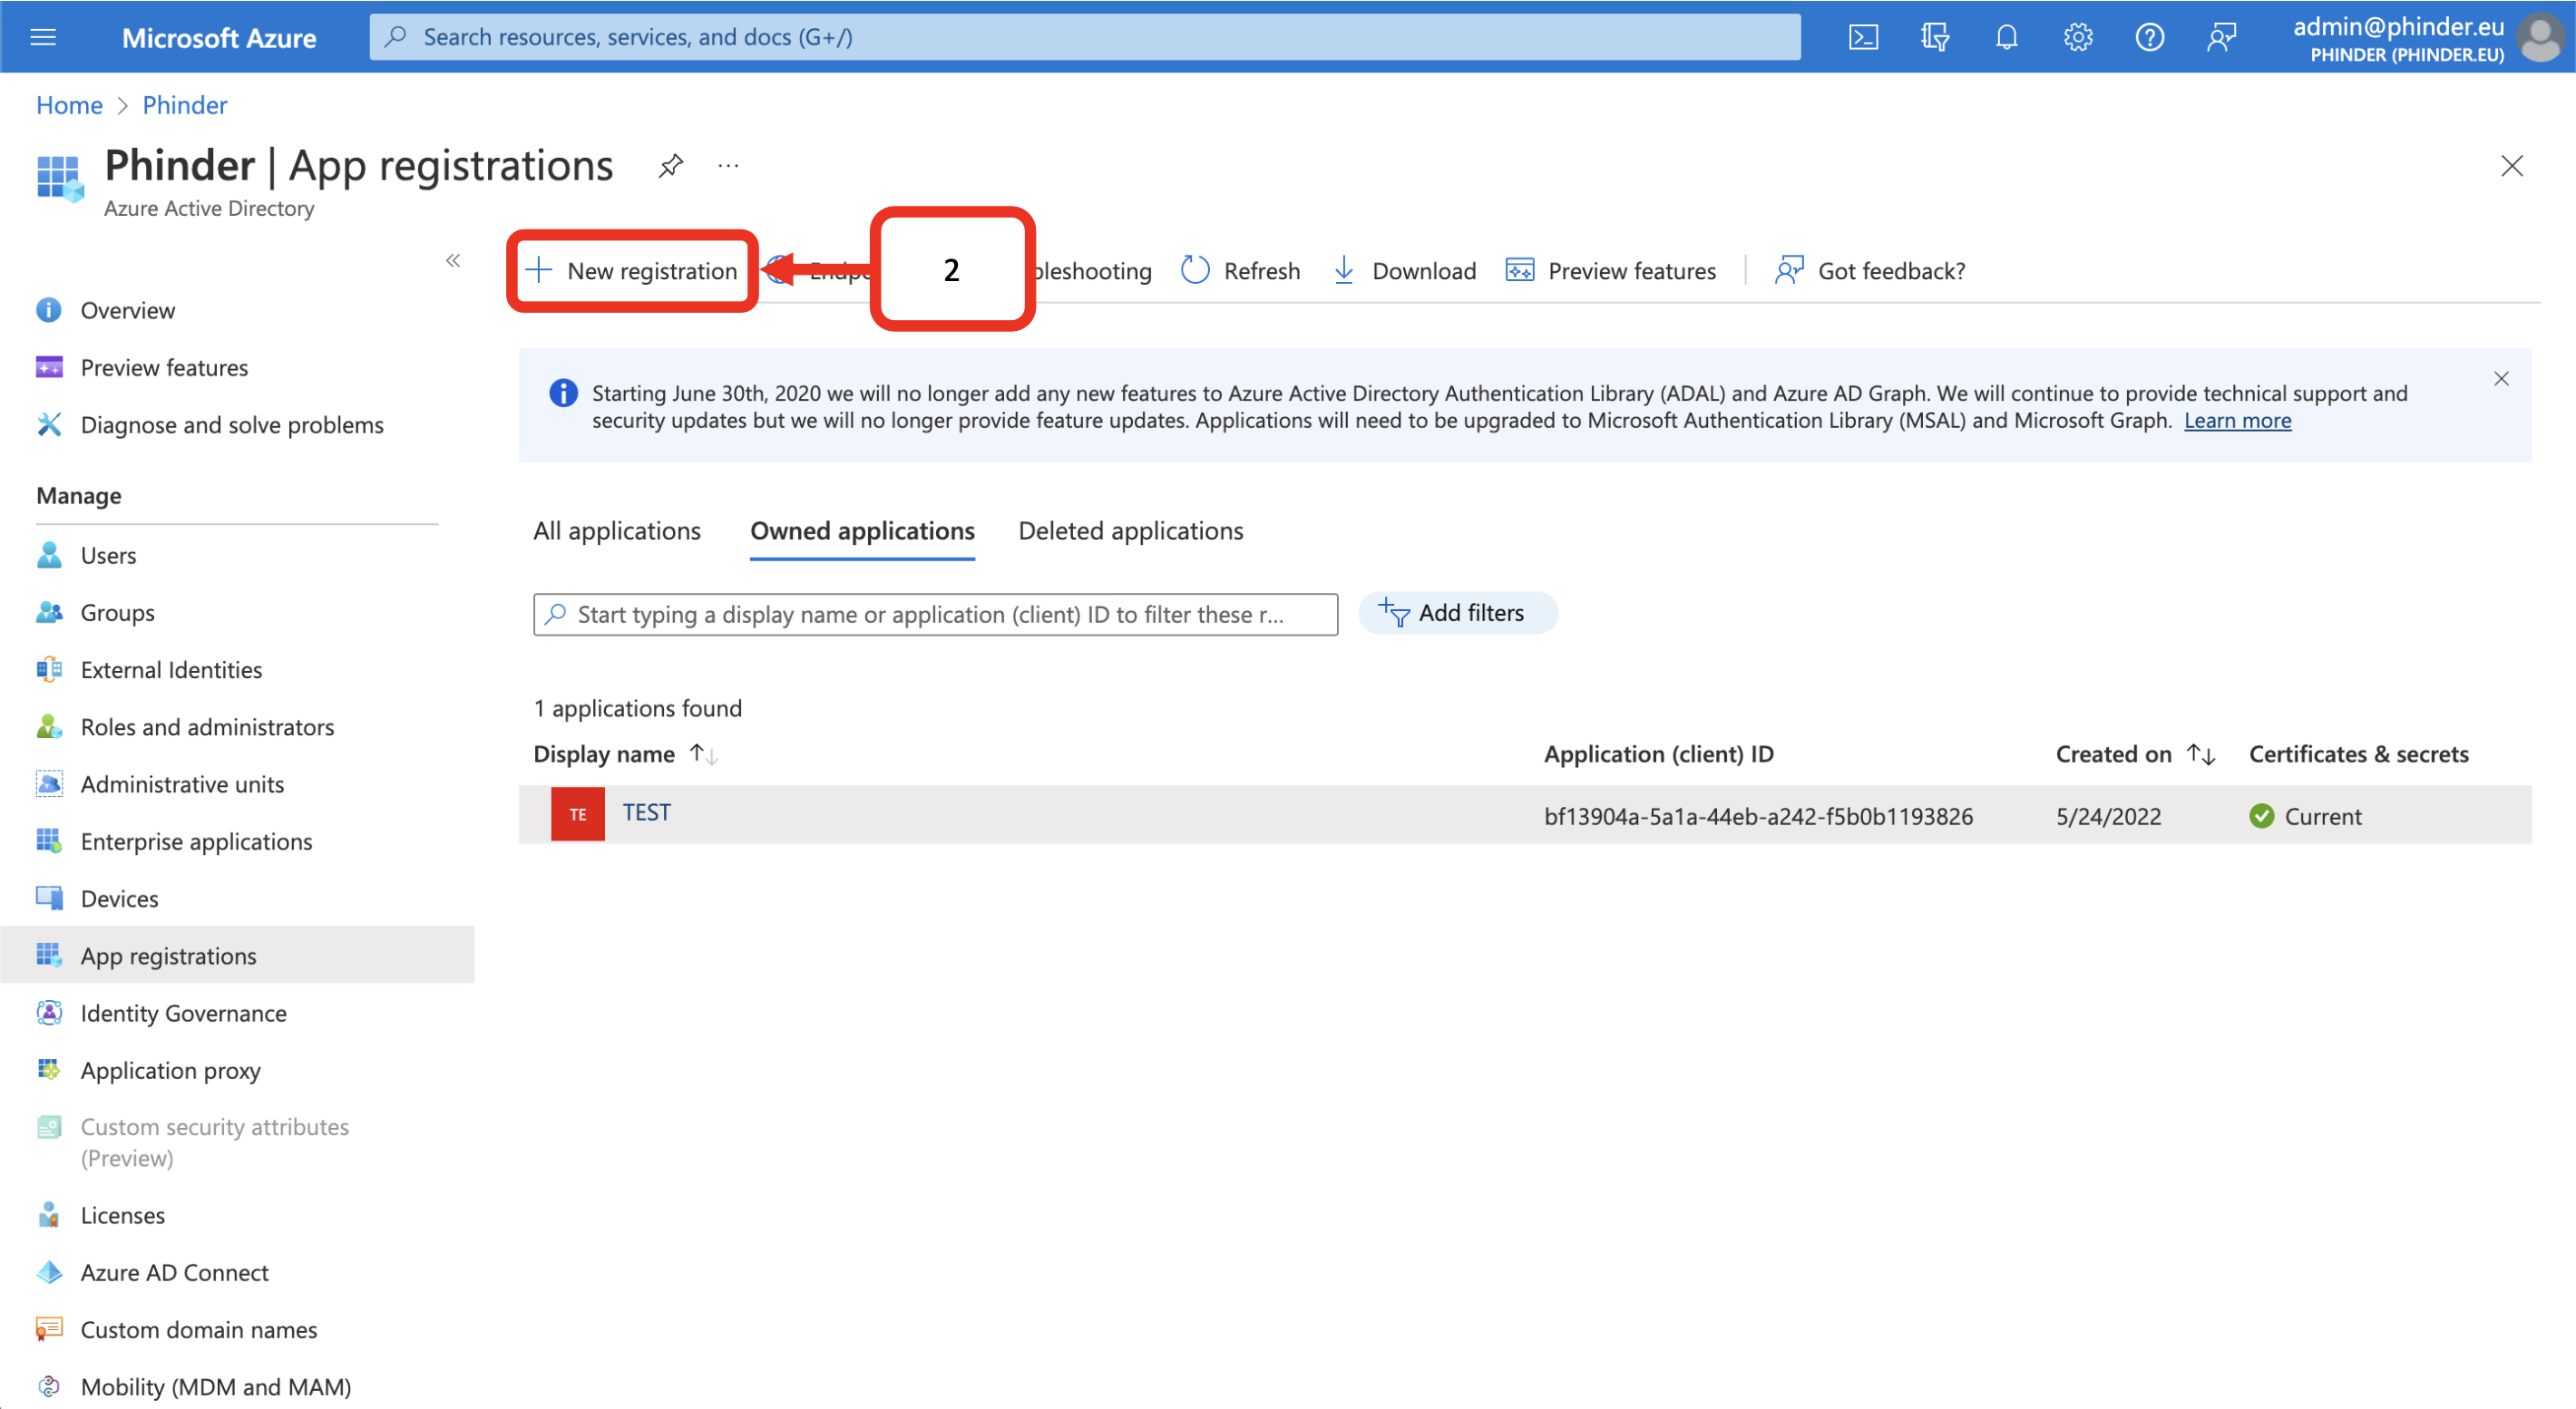The image size is (2576, 1409).
Task: Open the notifications bell icon
Action: 2006,37
